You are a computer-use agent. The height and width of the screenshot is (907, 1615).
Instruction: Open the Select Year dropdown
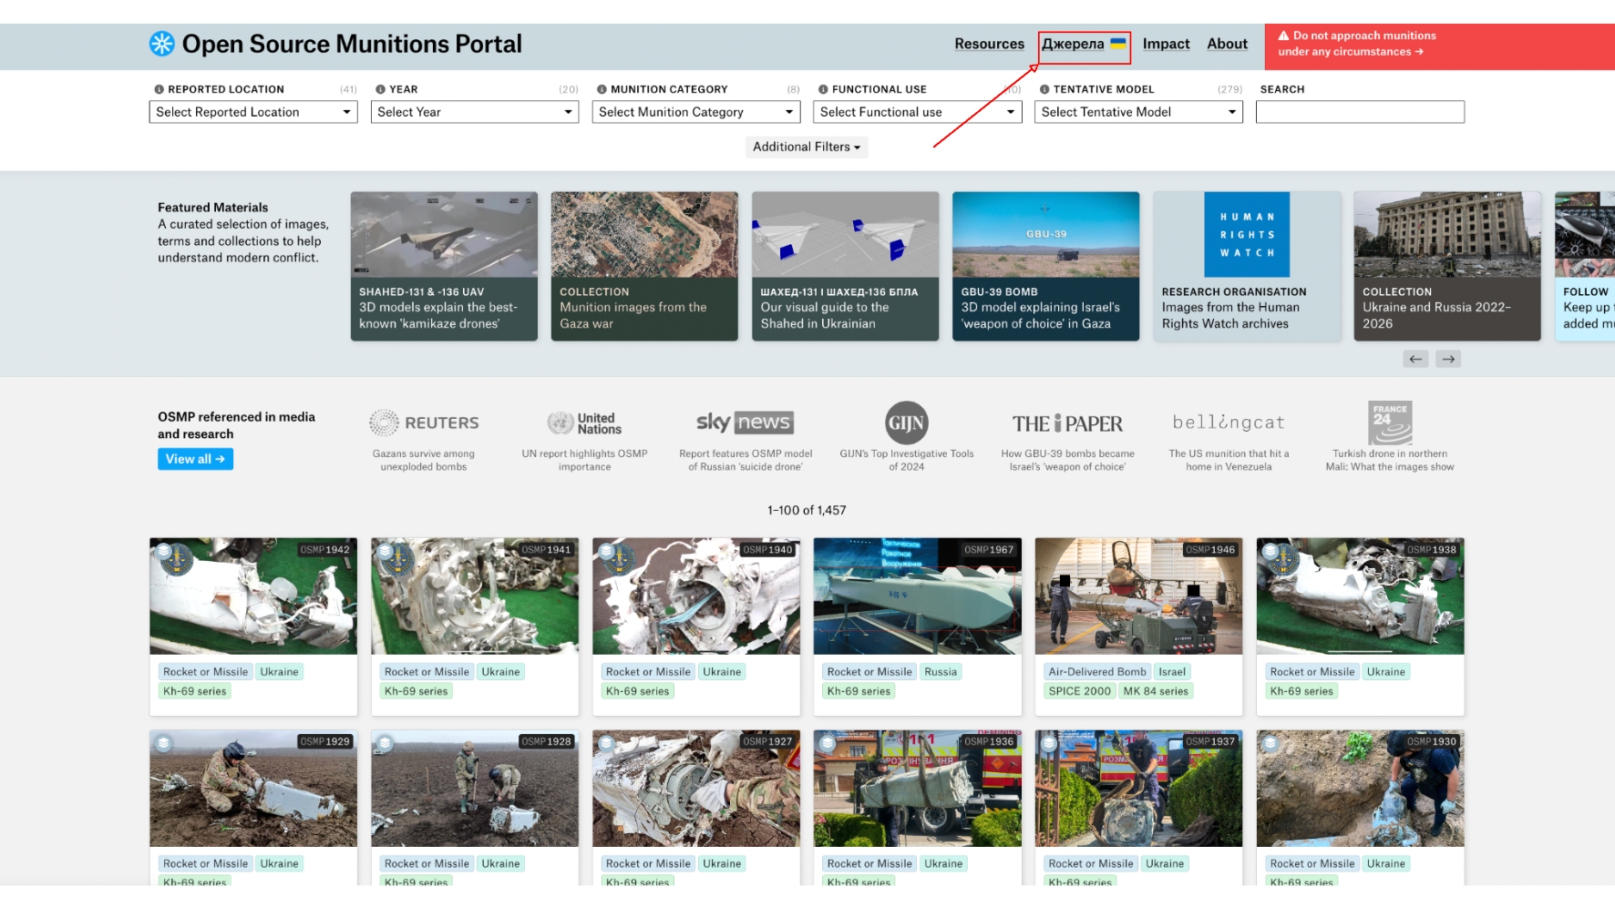pyautogui.click(x=474, y=112)
